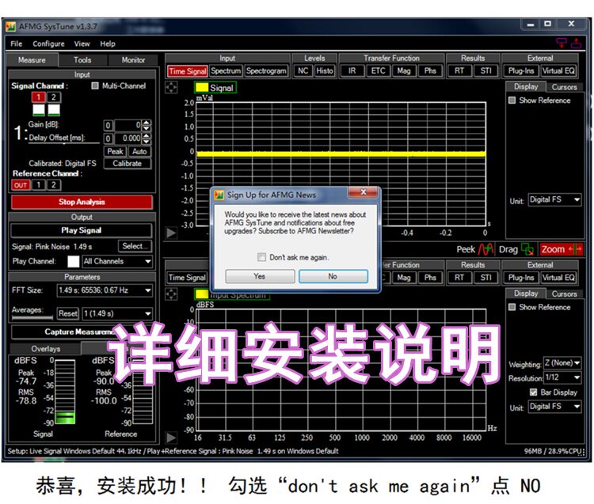Open the Weighting Z (None) dropdown
Screen dimensions: 594x504
coord(562,363)
